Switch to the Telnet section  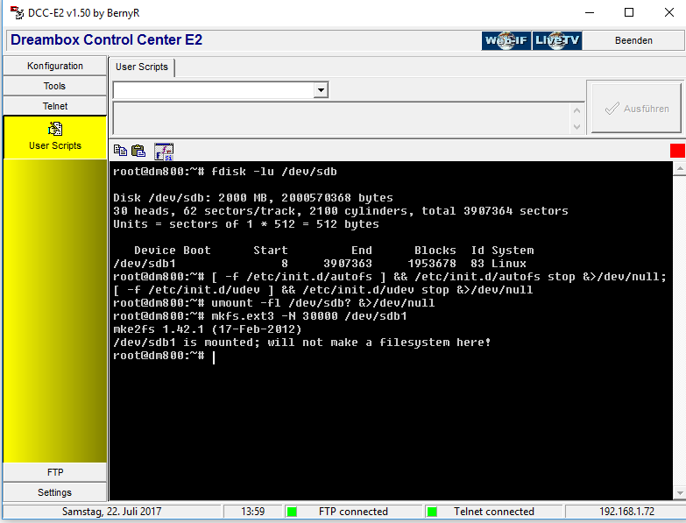pyautogui.click(x=54, y=106)
